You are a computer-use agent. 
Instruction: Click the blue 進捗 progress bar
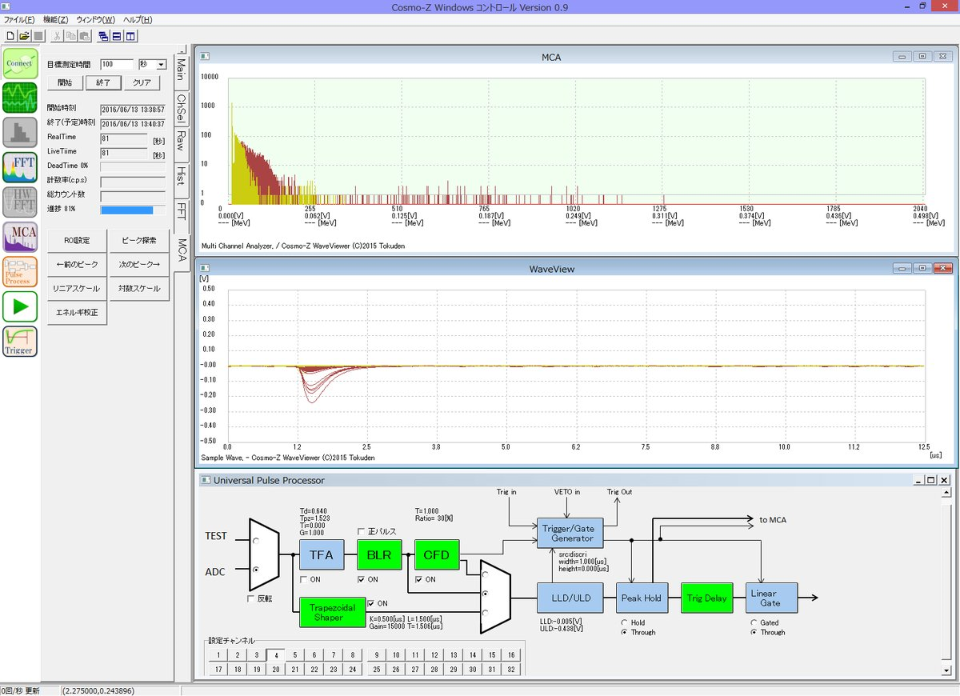tap(126, 210)
